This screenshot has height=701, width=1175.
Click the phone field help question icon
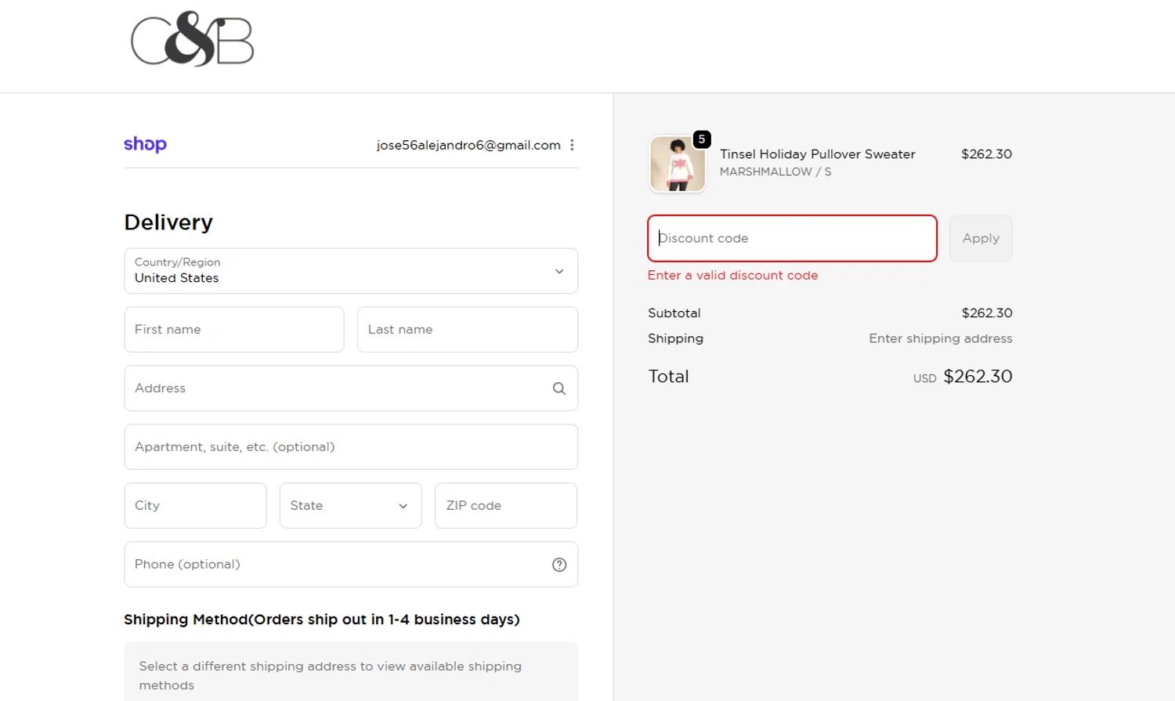click(559, 565)
